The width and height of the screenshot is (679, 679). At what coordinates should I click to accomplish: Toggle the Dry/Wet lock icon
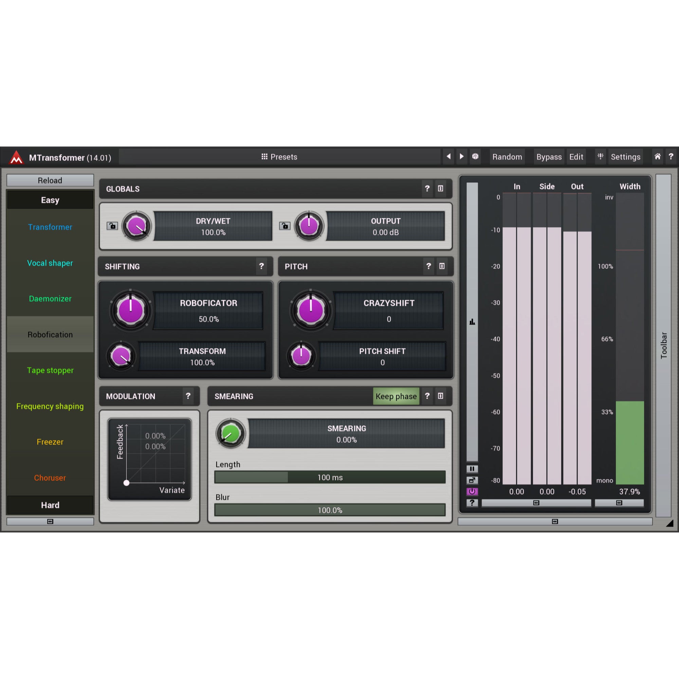(112, 226)
